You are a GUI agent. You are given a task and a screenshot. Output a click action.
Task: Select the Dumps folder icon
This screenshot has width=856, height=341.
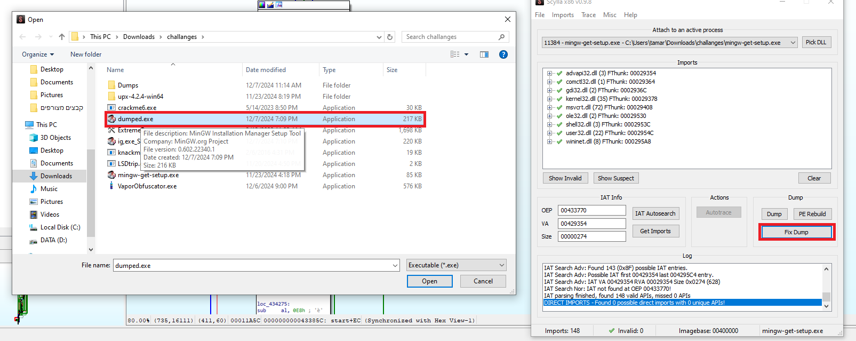coord(111,85)
